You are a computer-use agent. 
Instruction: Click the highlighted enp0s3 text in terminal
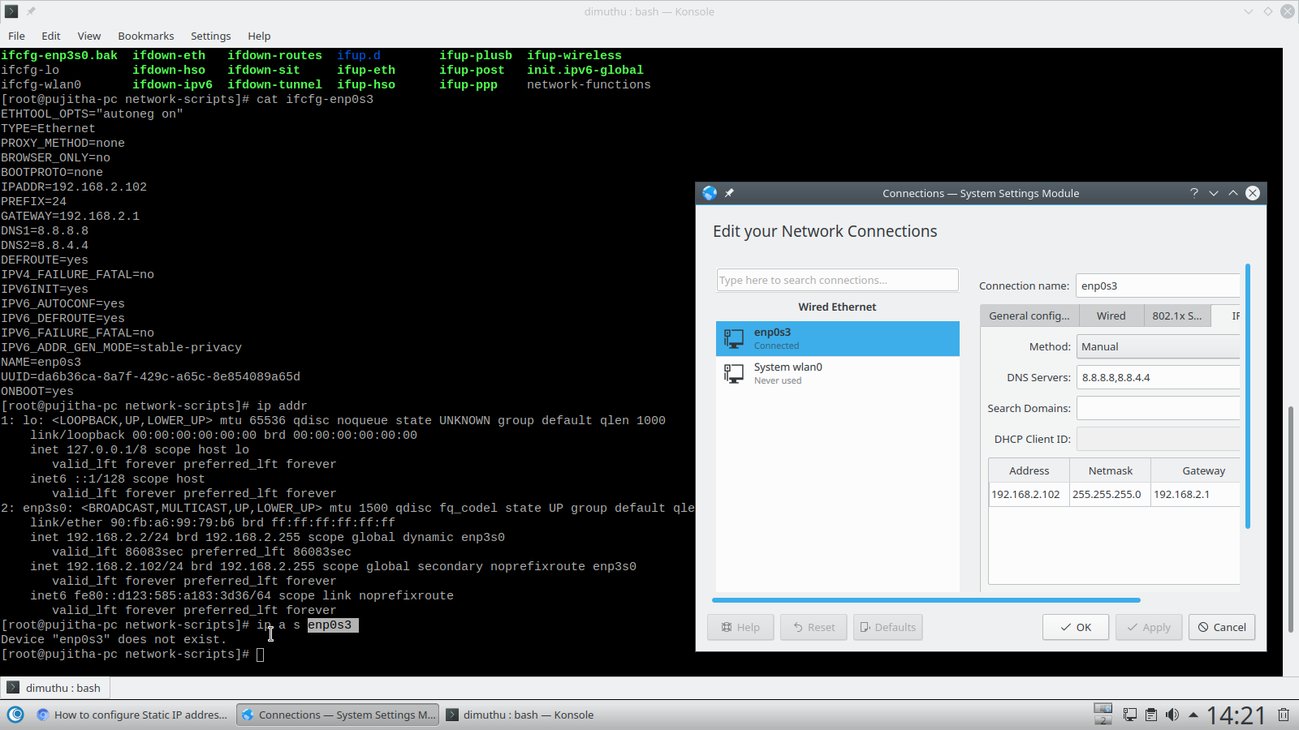[x=333, y=625]
